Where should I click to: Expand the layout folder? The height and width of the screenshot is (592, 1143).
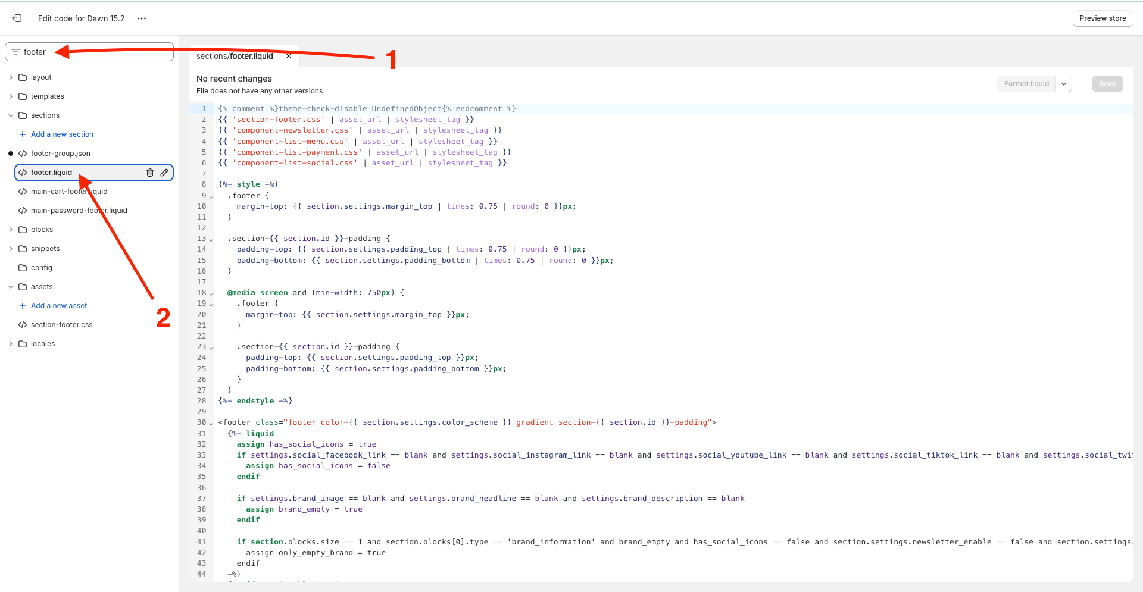(11, 77)
